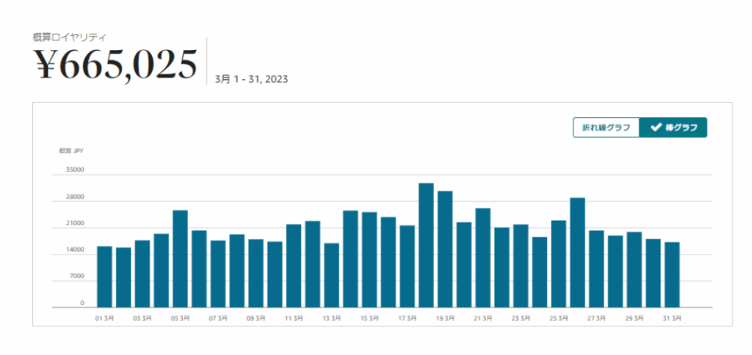This screenshot has width=752, height=355.
Task: Select the bar above 09 3月
Action: (x=256, y=274)
